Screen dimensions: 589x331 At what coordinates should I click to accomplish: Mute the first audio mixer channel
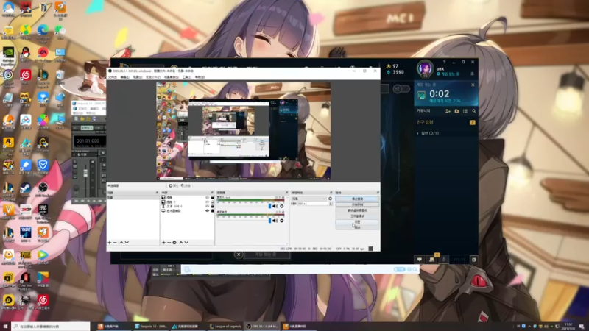[x=275, y=206]
